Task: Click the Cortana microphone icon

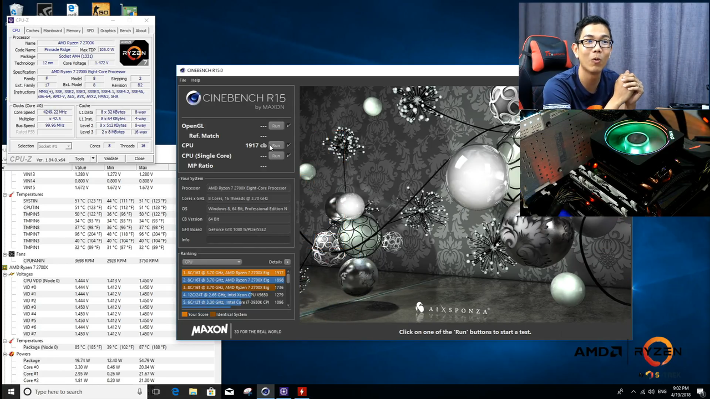Action: pos(140,392)
